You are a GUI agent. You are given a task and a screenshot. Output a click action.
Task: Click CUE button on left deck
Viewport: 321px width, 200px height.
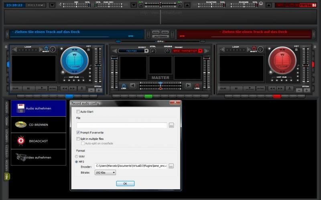pyautogui.click(x=16, y=89)
